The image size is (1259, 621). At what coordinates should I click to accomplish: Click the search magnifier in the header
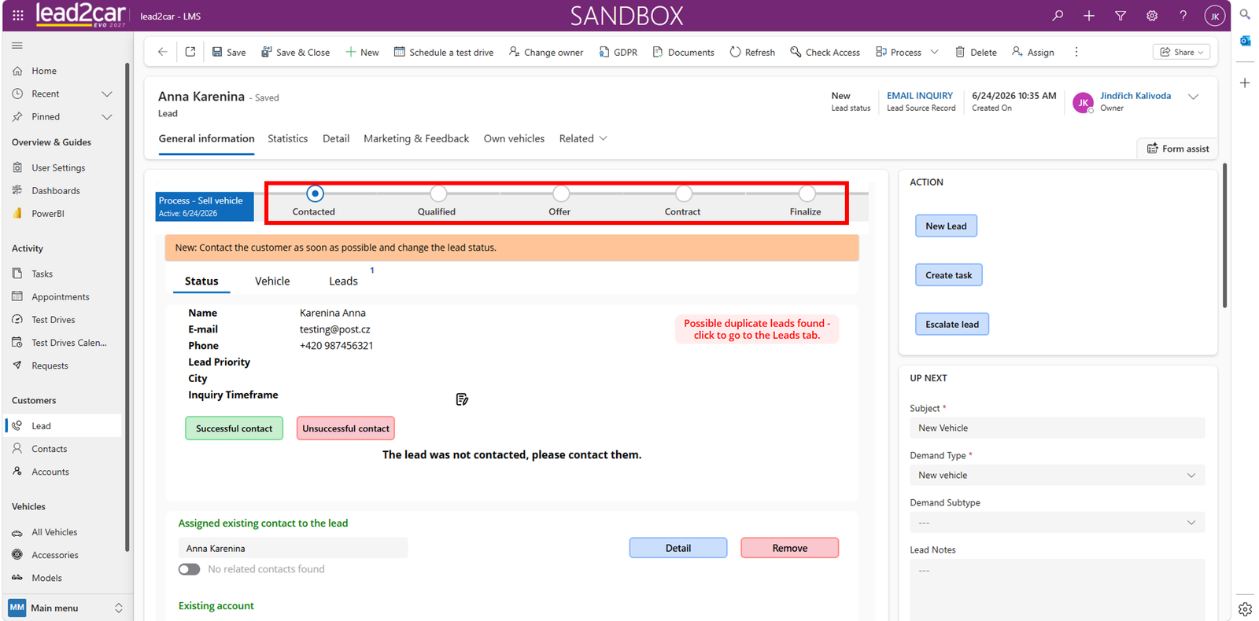tap(1058, 16)
